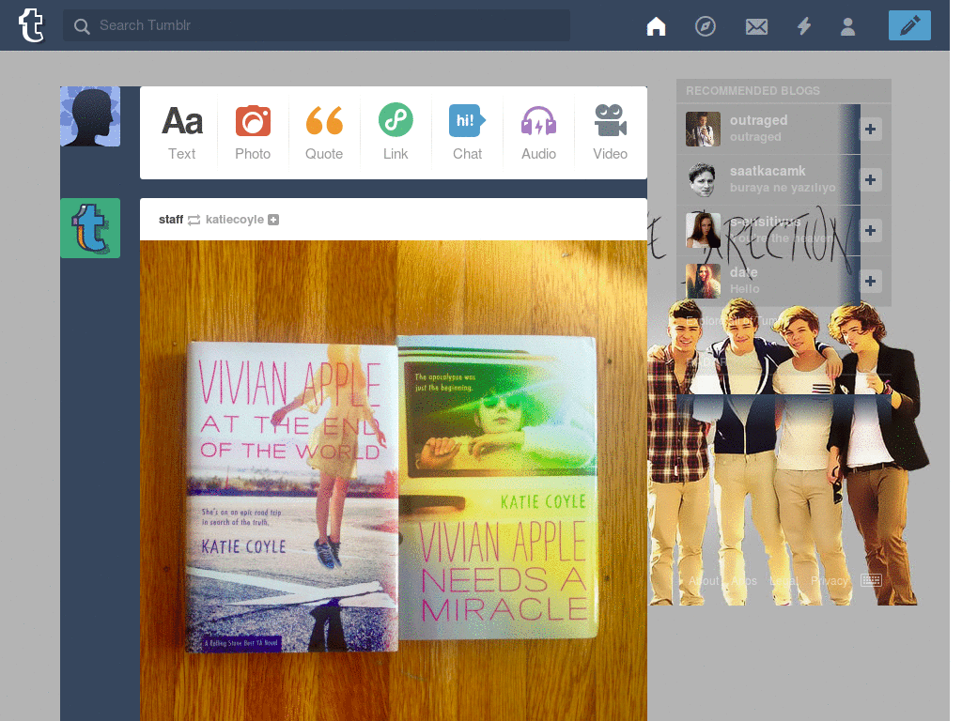Screen dimensions: 962x721
Task: Create a new Audio post
Action: pos(538,132)
